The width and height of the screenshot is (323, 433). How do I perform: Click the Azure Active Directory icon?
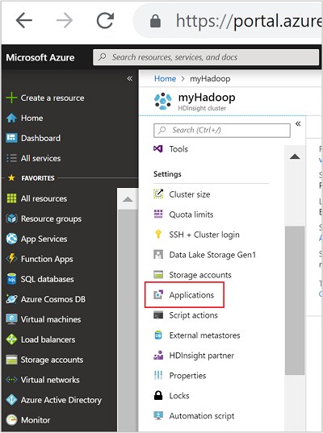[x=11, y=400]
